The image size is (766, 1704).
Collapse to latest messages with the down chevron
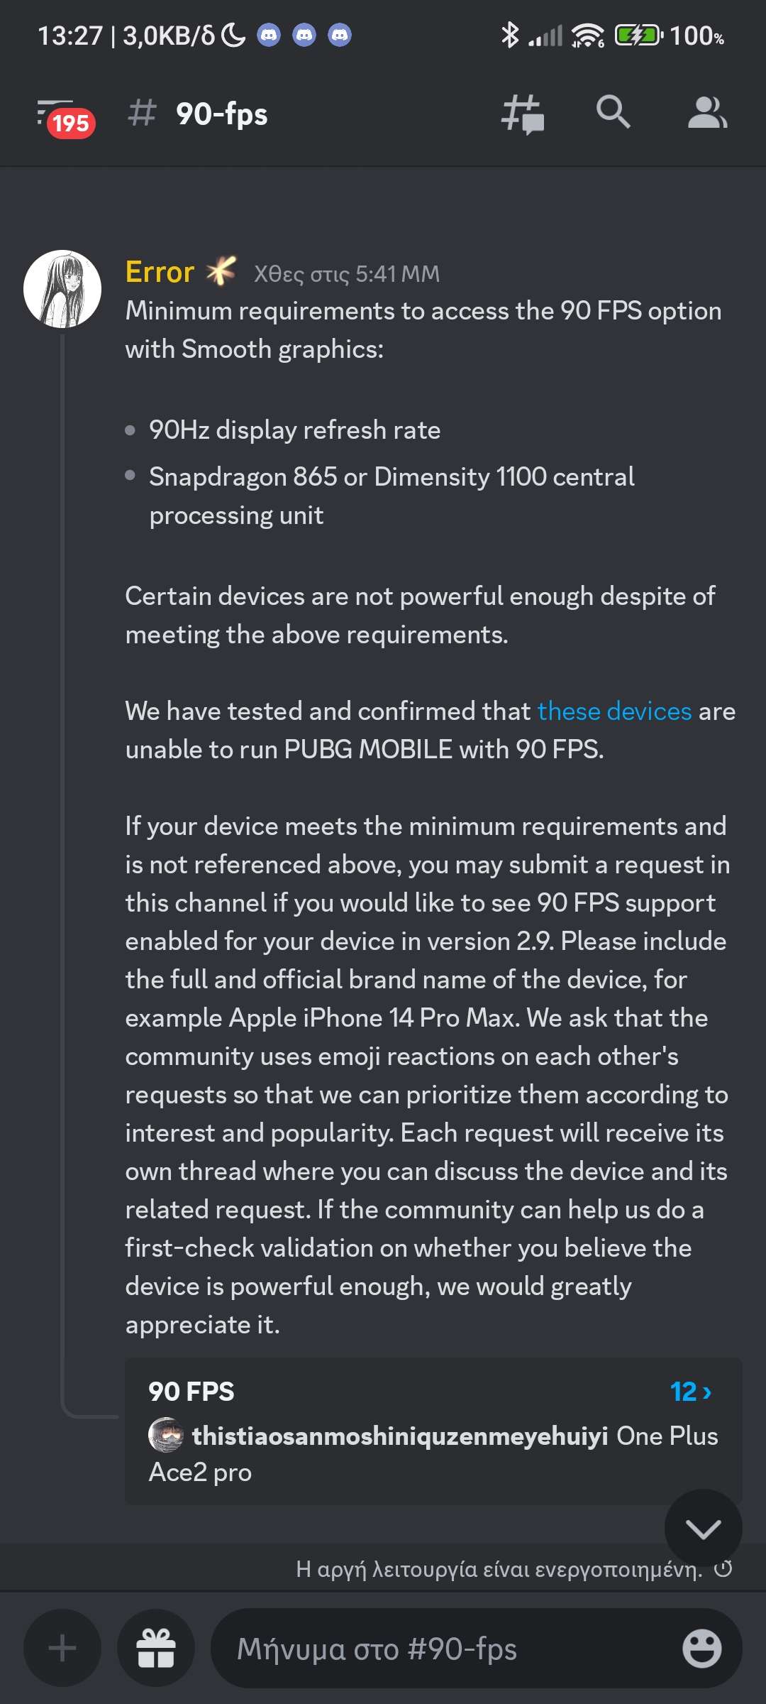point(703,1528)
